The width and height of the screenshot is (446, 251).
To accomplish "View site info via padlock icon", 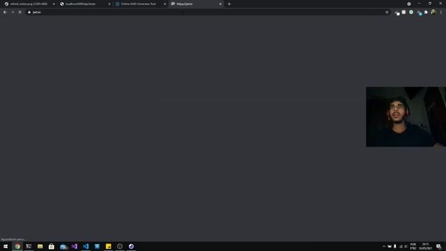I will click(x=29, y=13).
